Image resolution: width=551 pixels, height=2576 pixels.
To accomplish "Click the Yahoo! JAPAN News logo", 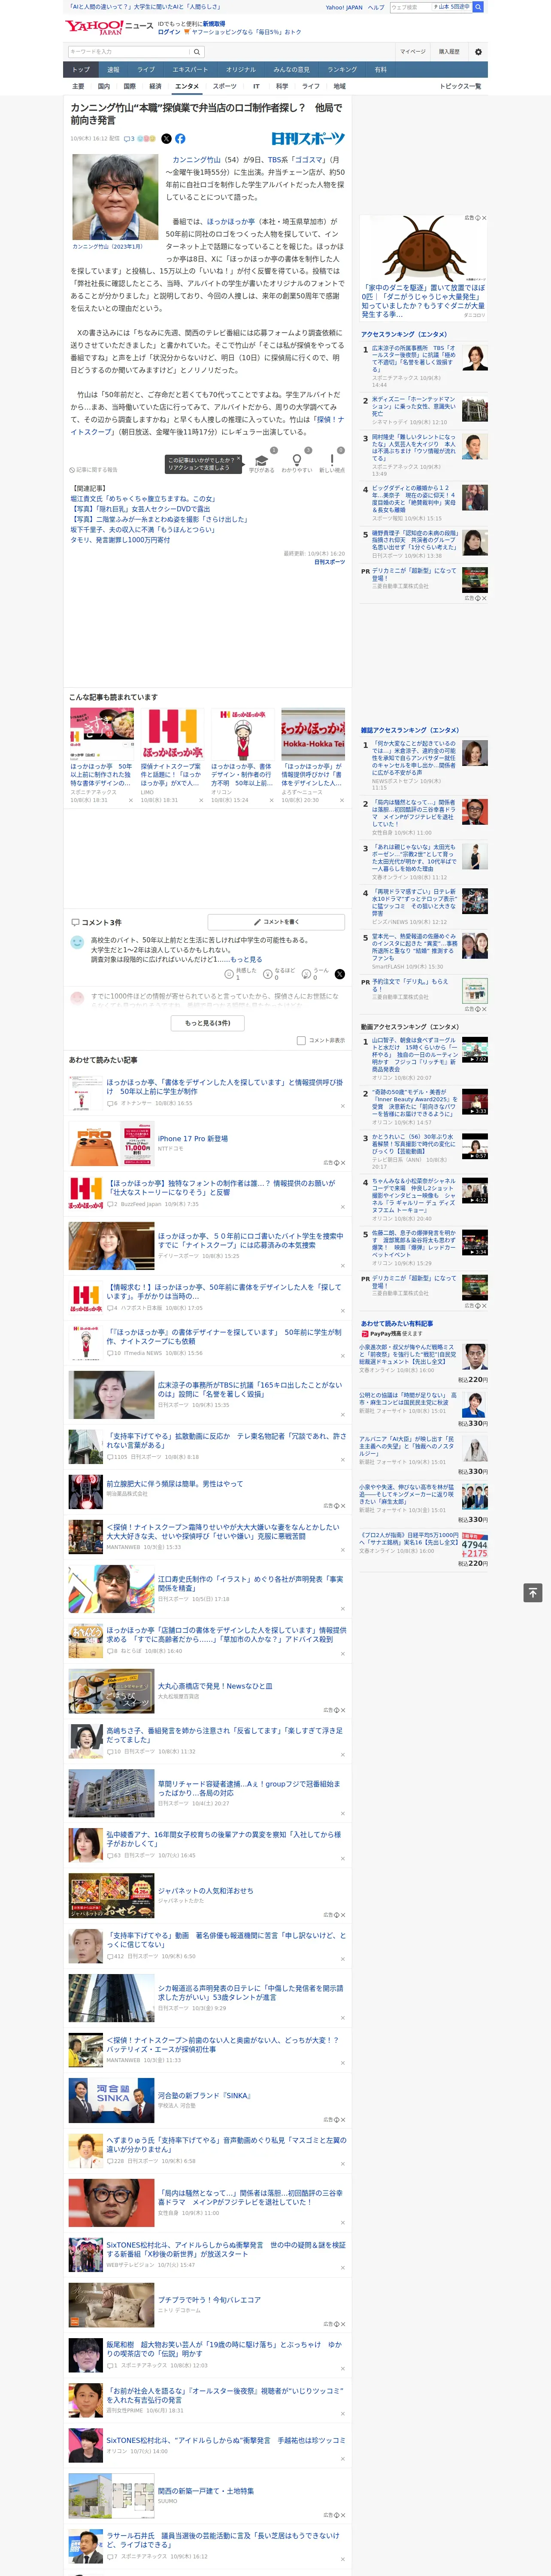I will point(109,27).
